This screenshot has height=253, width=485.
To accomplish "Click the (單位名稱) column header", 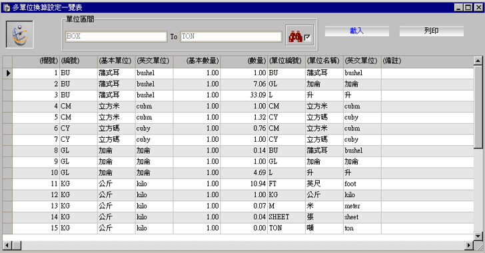I will click(324, 61).
